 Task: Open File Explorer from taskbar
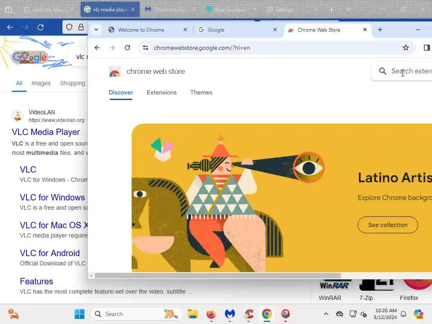(x=192, y=314)
